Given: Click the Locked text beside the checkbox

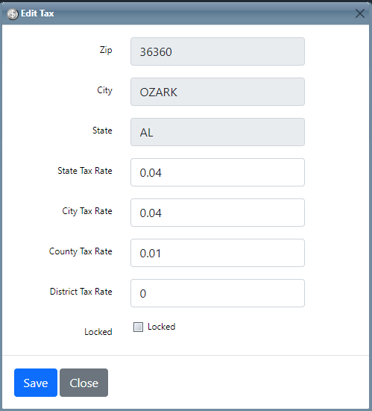Looking at the screenshot, I should tap(161, 327).
